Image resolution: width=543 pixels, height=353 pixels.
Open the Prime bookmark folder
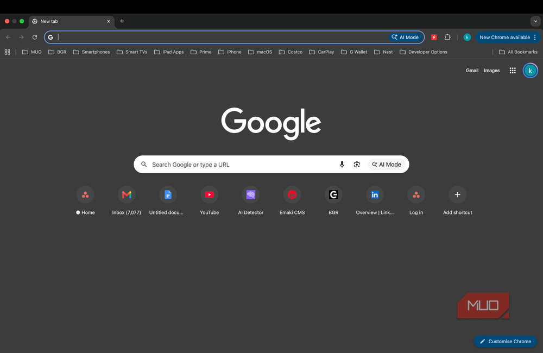click(201, 52)
